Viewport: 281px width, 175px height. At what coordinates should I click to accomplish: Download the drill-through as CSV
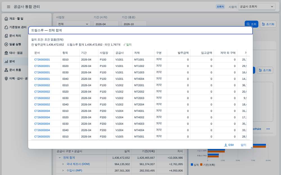[x=229, y=145]
